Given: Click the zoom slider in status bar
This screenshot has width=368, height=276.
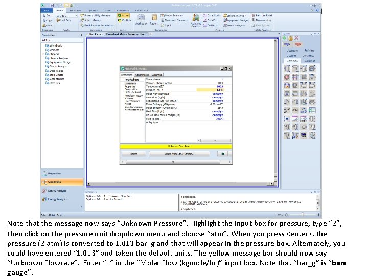Looking at the screenshot, I should pyautogui.click(x=303, y=215).
